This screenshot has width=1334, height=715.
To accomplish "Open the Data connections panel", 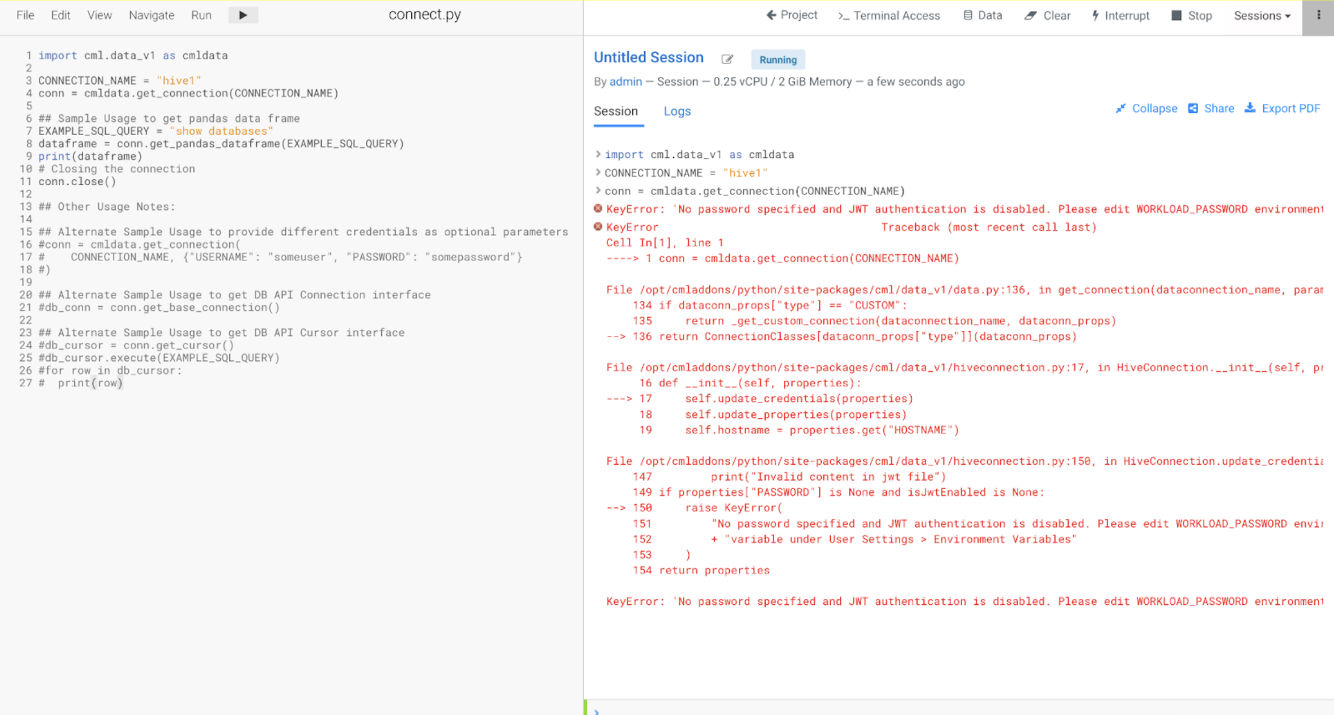I will coord(983,15).
